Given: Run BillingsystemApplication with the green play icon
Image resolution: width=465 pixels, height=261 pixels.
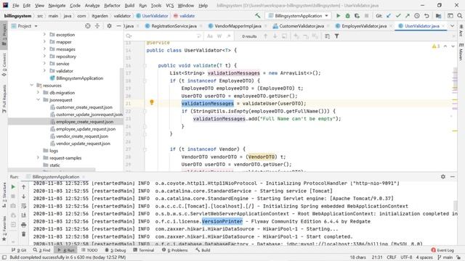Looking at the screenshot, I should pos(338,16).
